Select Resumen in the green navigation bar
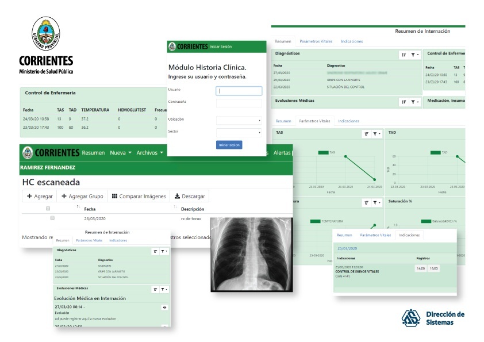The image size is (484, 342). (93, 153)
